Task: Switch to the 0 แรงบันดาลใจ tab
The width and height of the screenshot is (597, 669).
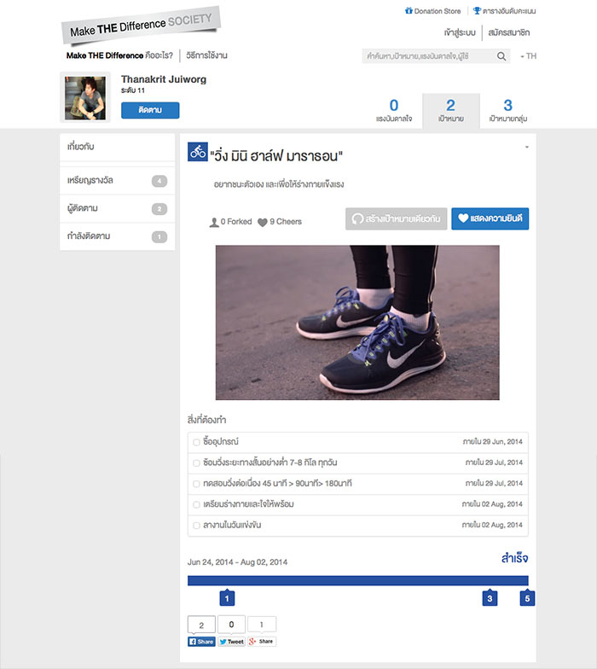Action: tap(394, 111)
